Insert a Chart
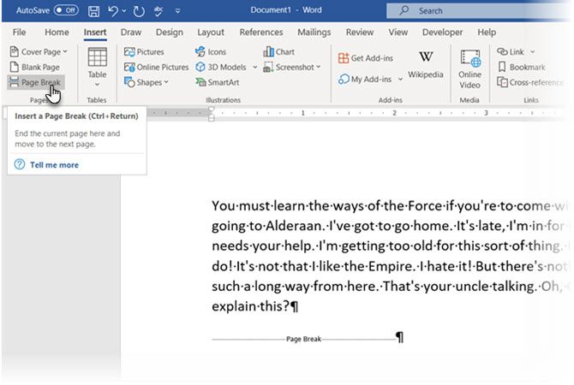574x385 pixels. [278, 52]
